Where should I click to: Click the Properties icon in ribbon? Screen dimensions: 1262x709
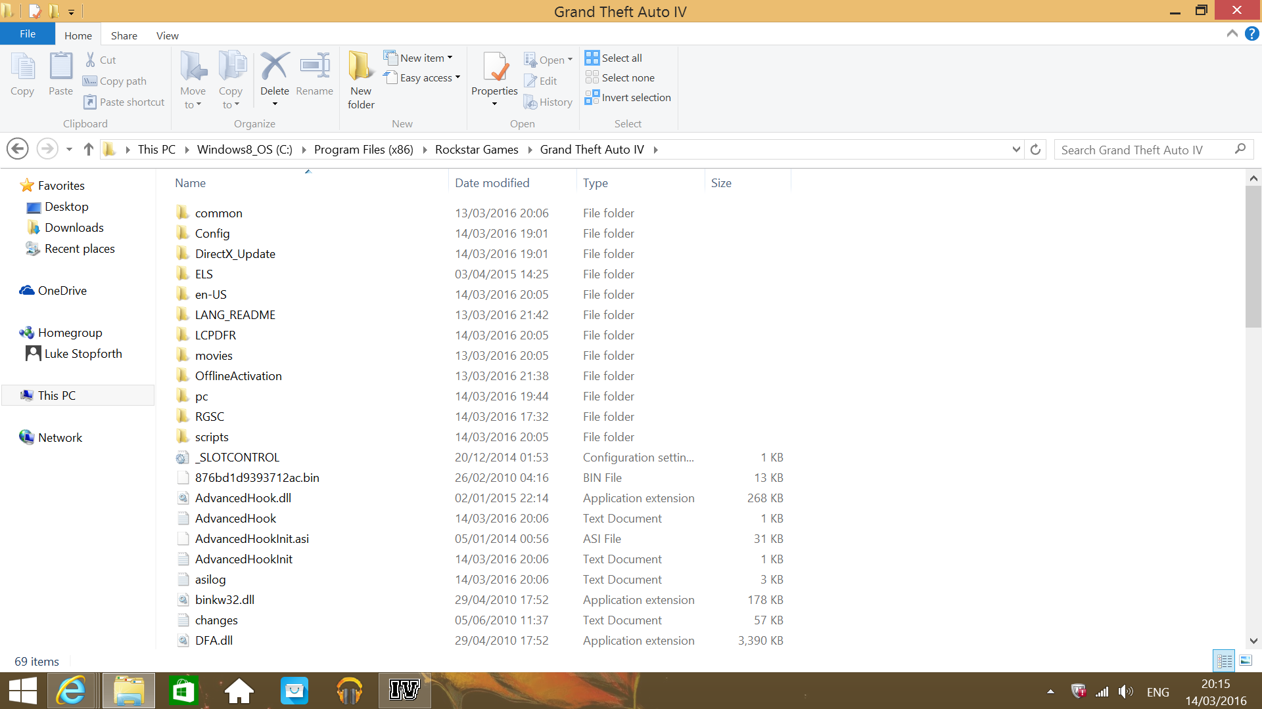point(494,67)
